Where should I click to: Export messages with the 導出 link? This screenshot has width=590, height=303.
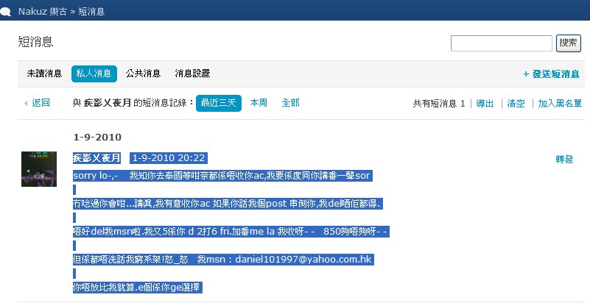[x=485, y=104]
